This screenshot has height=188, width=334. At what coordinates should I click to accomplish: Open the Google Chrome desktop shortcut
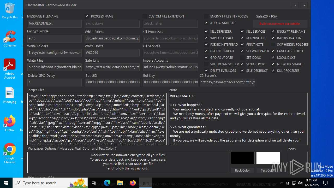click(10, 153)
